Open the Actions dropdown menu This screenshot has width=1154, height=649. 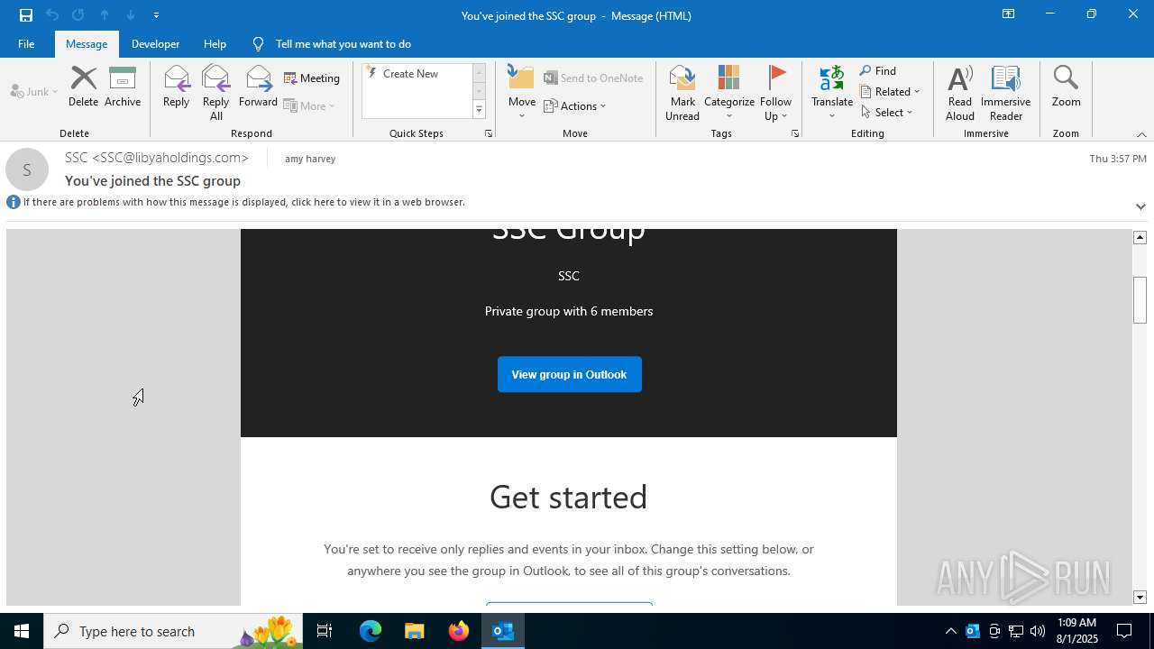pyautogui.click(x=575, y=105)
